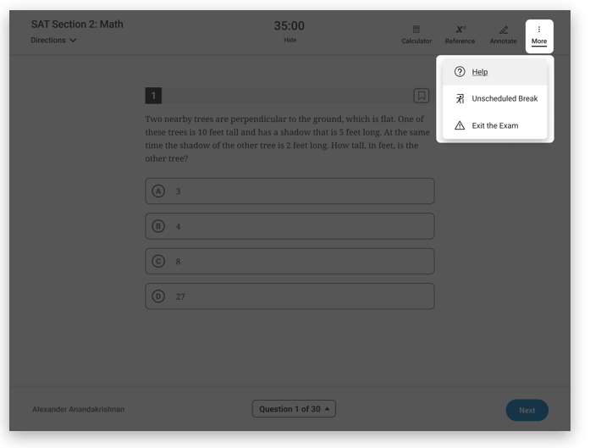Click the 35:00 timer display

[289, 26]
